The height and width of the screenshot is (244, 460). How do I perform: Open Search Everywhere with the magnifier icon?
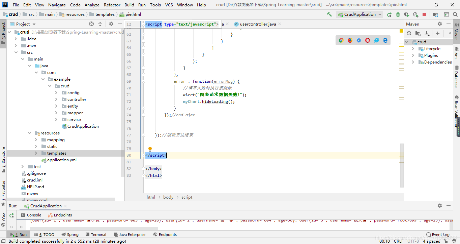click(x=455, y=14)
